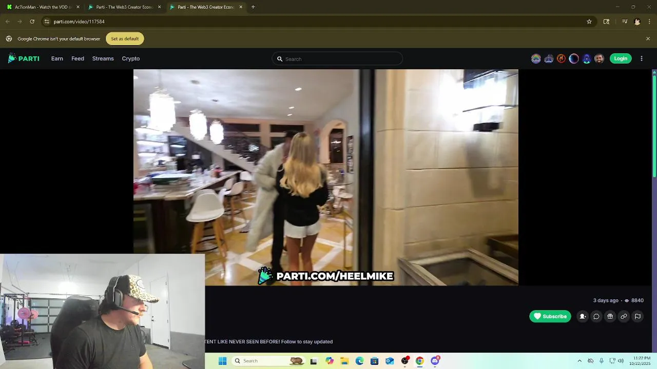View site information icon in address bar
Screen dimensions: 657x369
coord(47,22)
